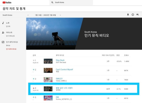142x103 pixels.
Task: Open the info circle icon
Action: pyautogui.click(x=133, y=15)
